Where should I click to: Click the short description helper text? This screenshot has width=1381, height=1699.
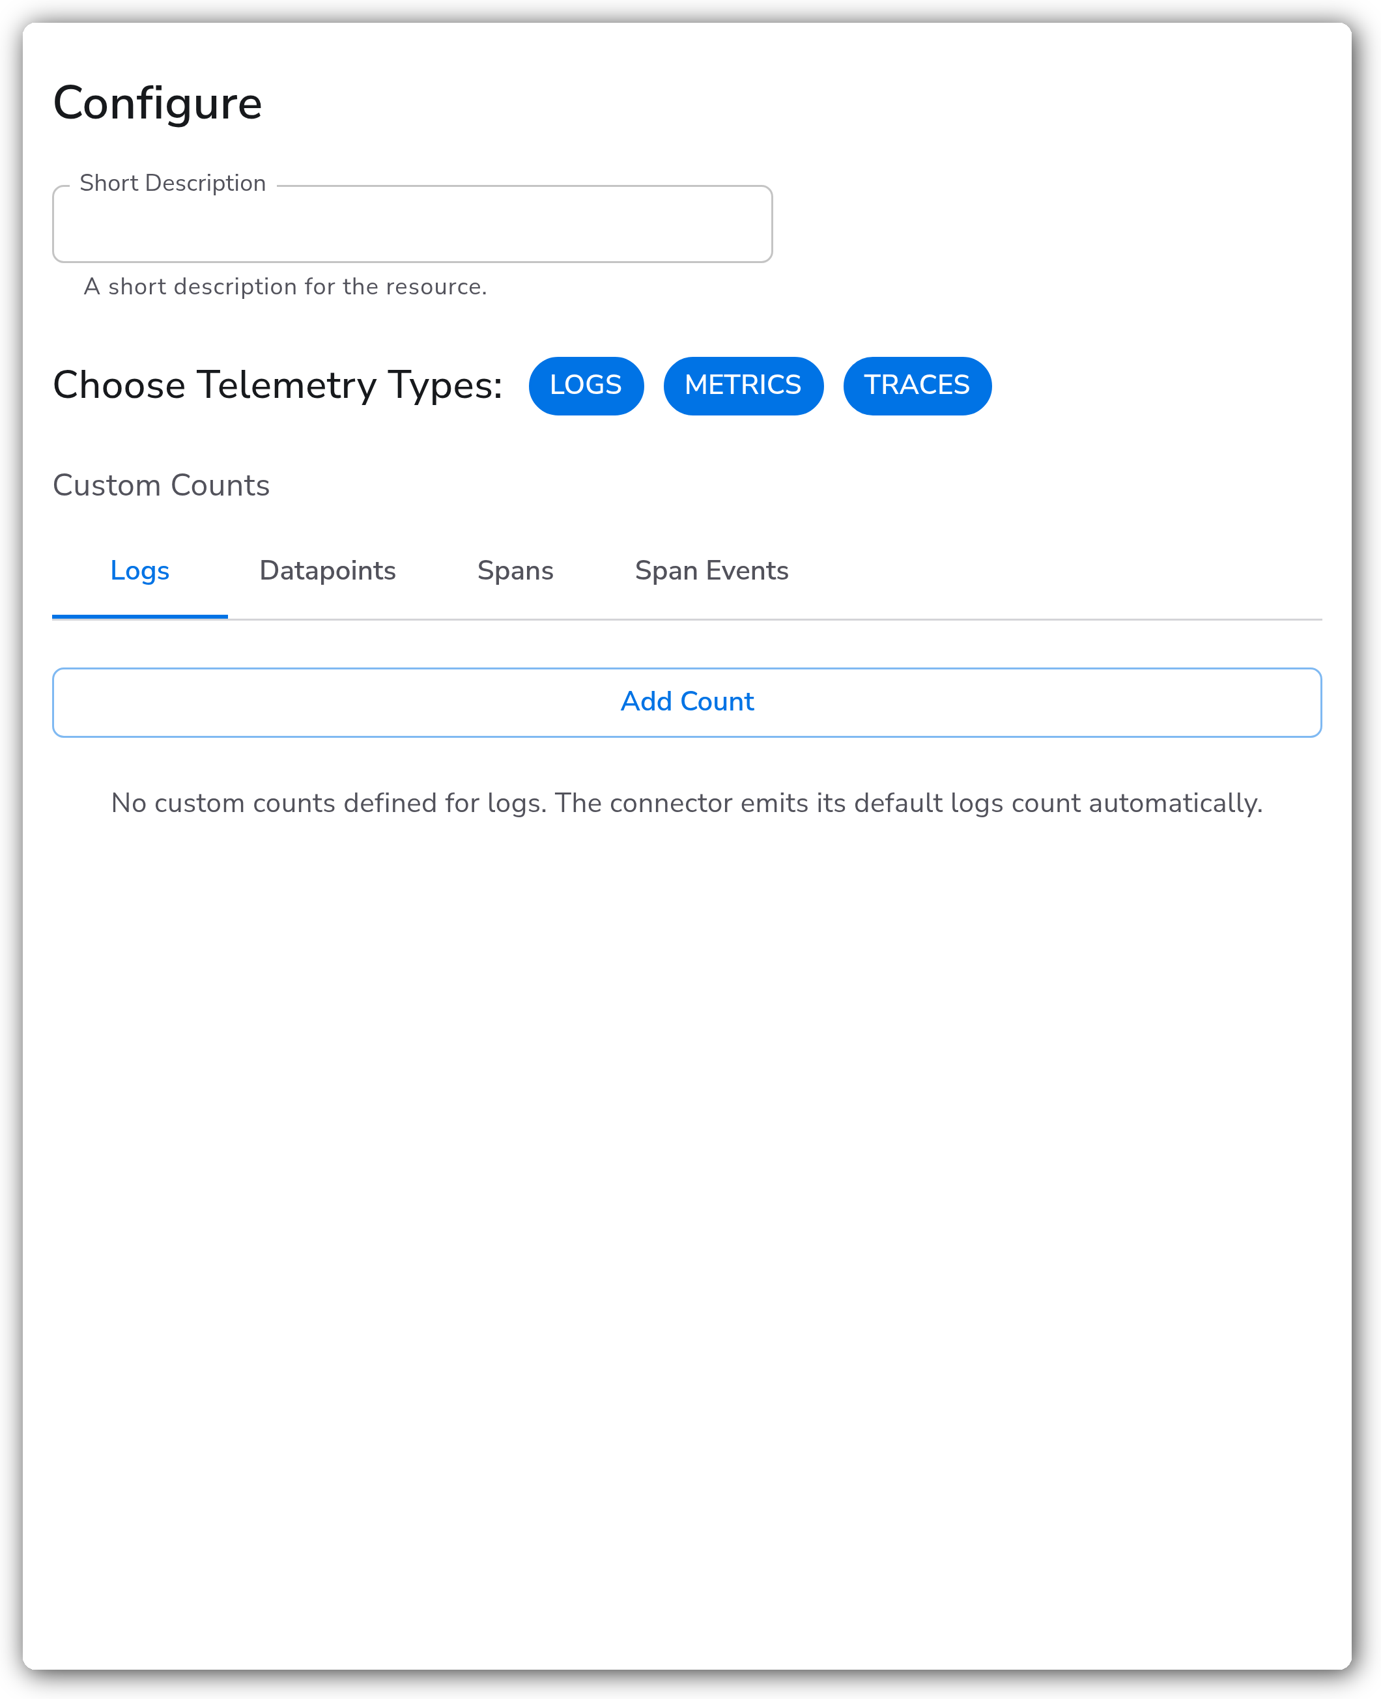(x=285, y=287)
